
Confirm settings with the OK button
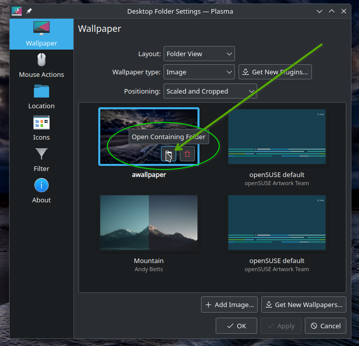(x=236, y=326)
